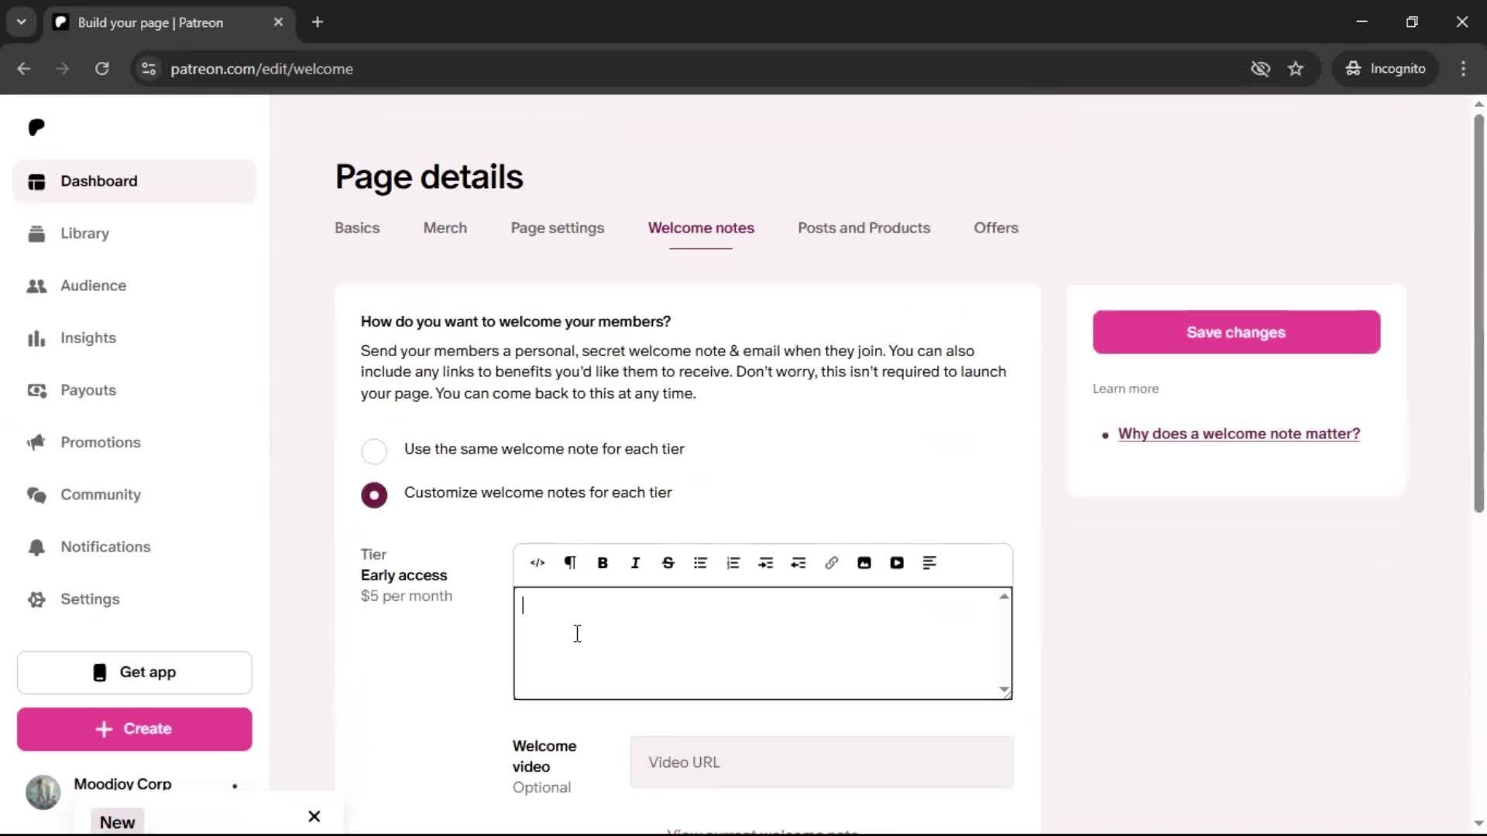Click the browser back arrow
This screenshot has width=1487, height=836.
[x=23, y=69]
